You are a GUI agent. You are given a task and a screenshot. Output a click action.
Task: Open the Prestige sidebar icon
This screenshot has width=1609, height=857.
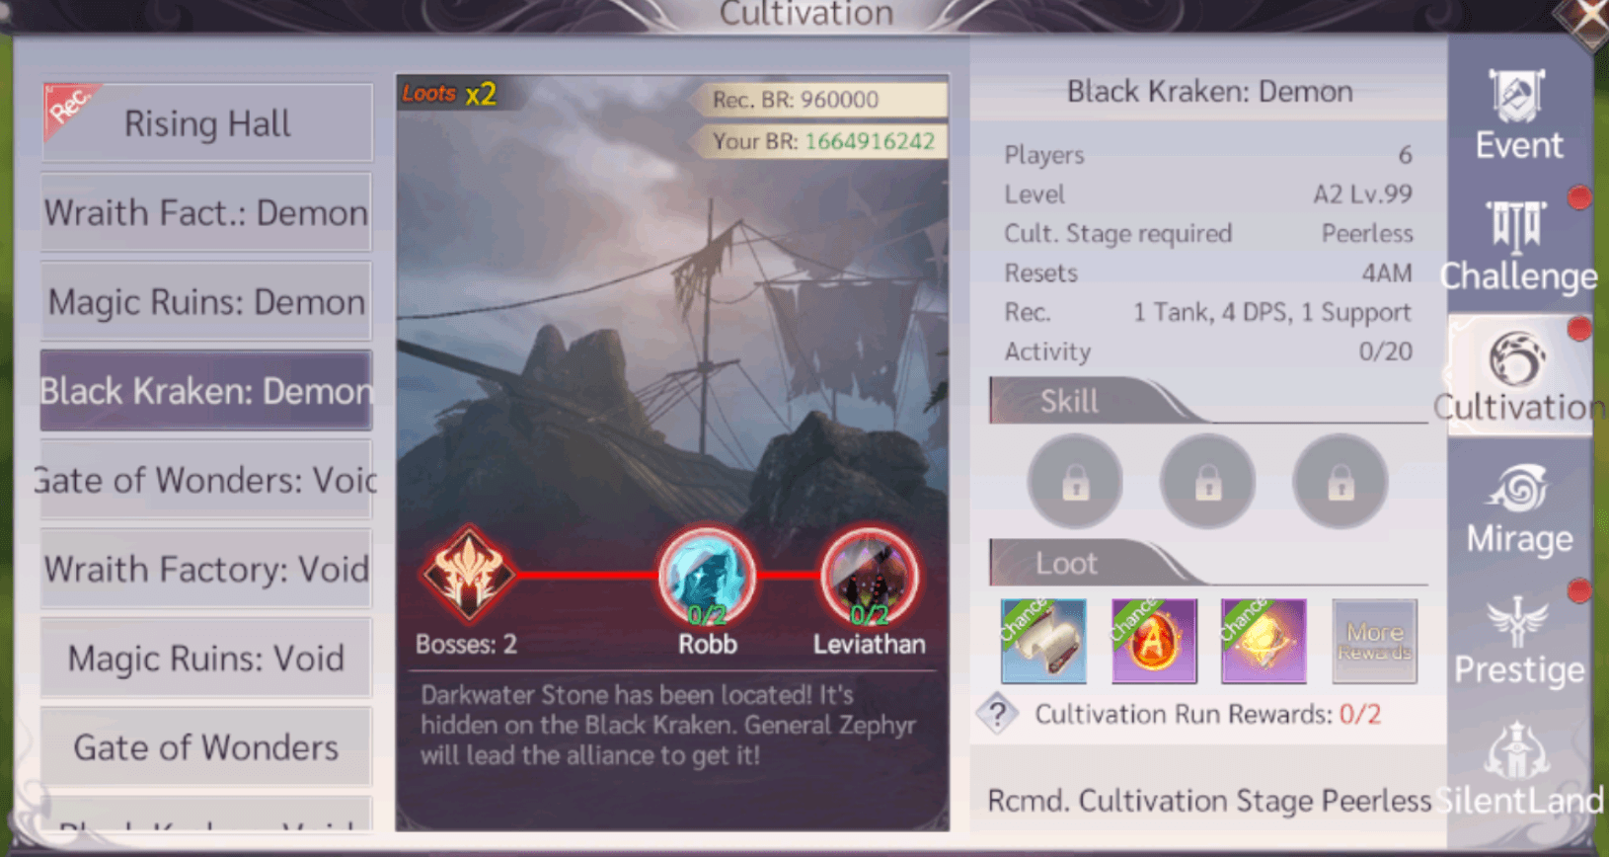click(x=1518, y=640)
